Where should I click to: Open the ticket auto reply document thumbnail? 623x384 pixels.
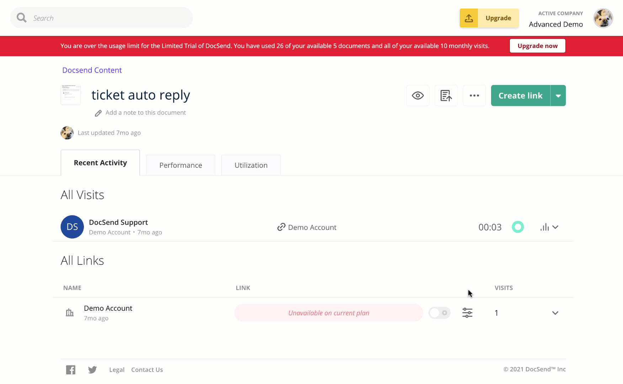[x=71, y=95]
